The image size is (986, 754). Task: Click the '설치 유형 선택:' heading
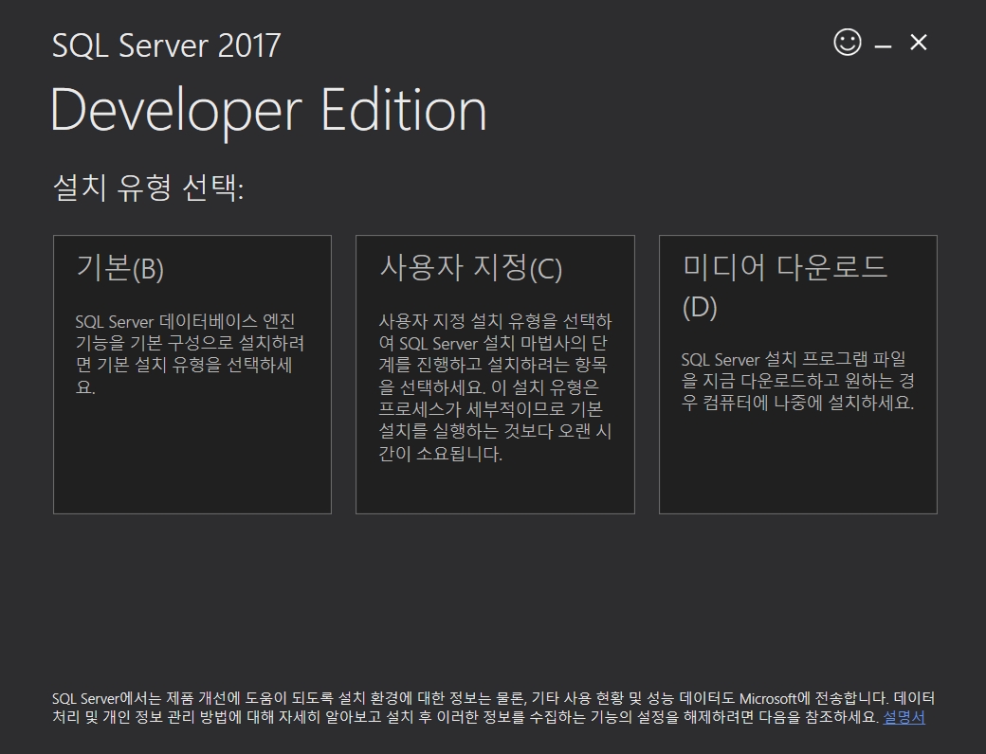[149, 188]
